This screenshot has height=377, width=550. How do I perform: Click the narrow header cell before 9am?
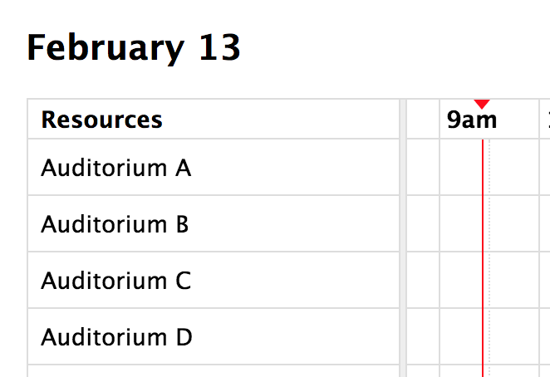[423, 120]
